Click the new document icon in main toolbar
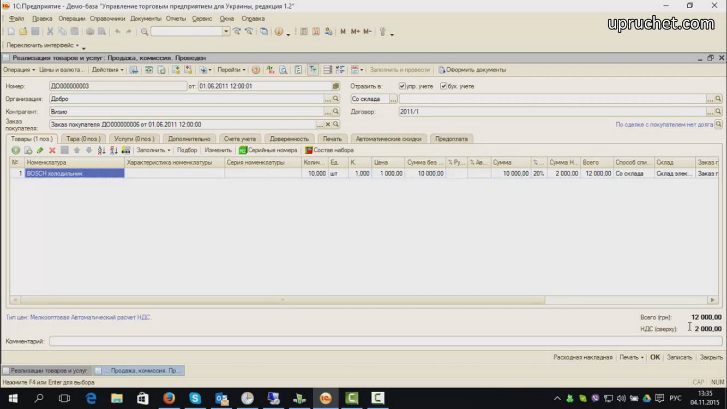This screenshot has width=727, height=409. [11, 32]
